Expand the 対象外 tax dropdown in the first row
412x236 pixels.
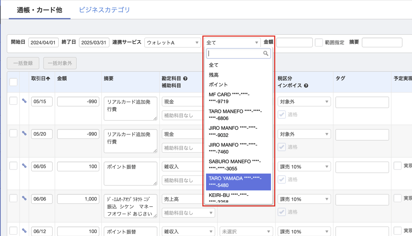point(304,102)
